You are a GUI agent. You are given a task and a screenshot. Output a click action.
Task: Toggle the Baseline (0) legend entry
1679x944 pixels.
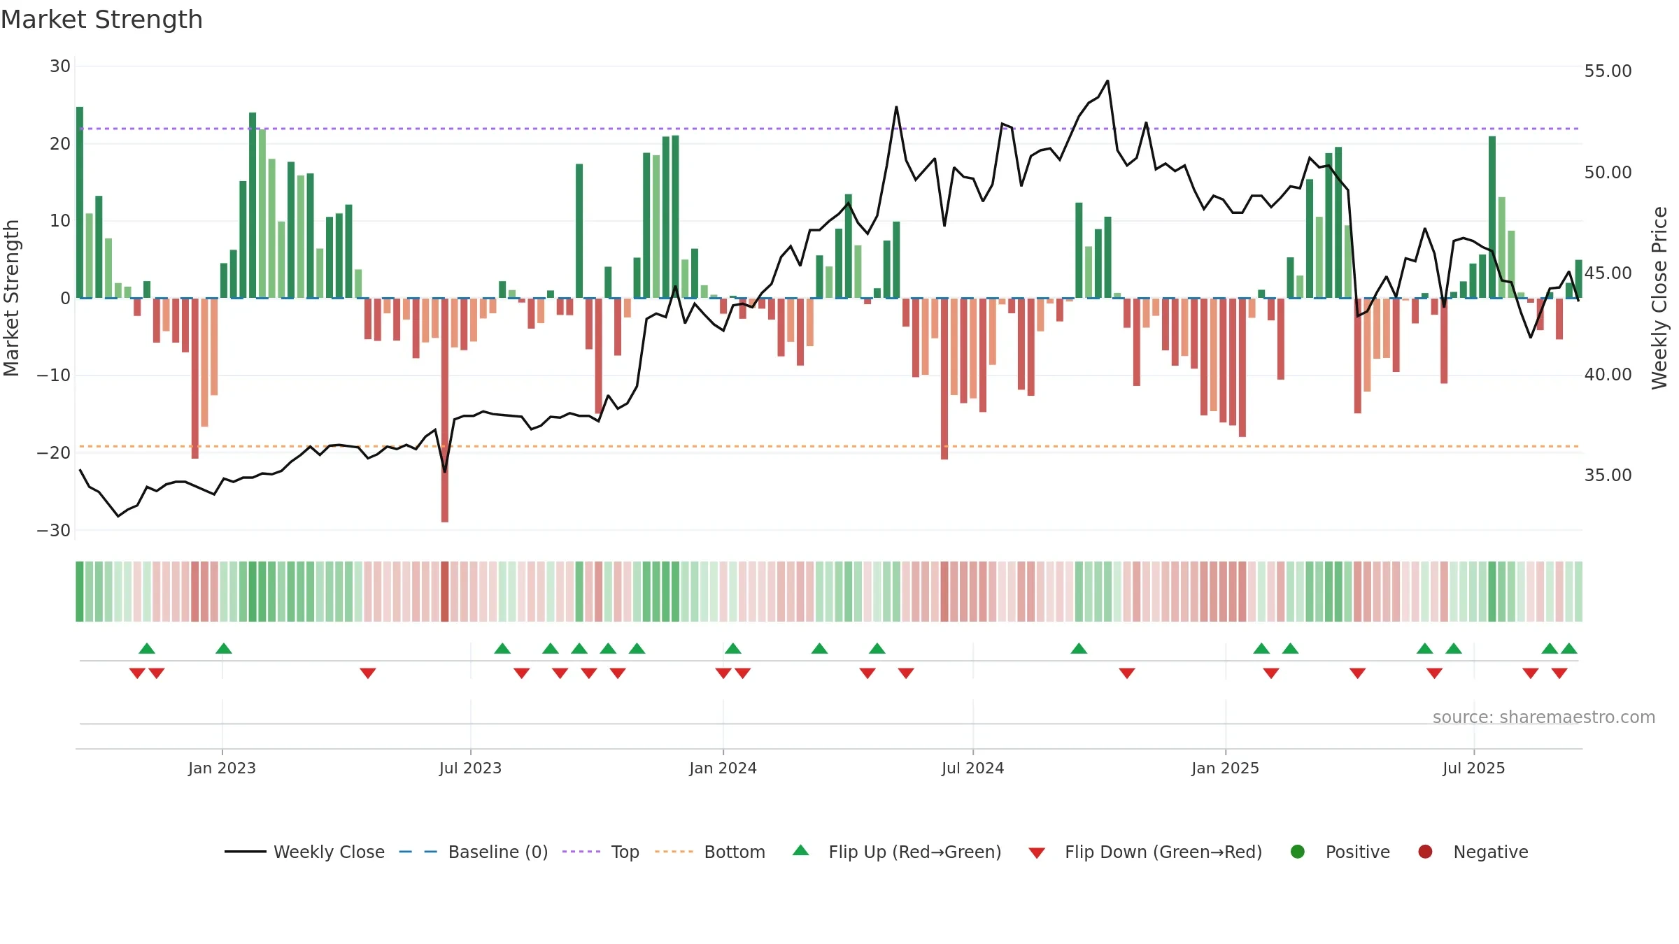[x=474, y=852]
